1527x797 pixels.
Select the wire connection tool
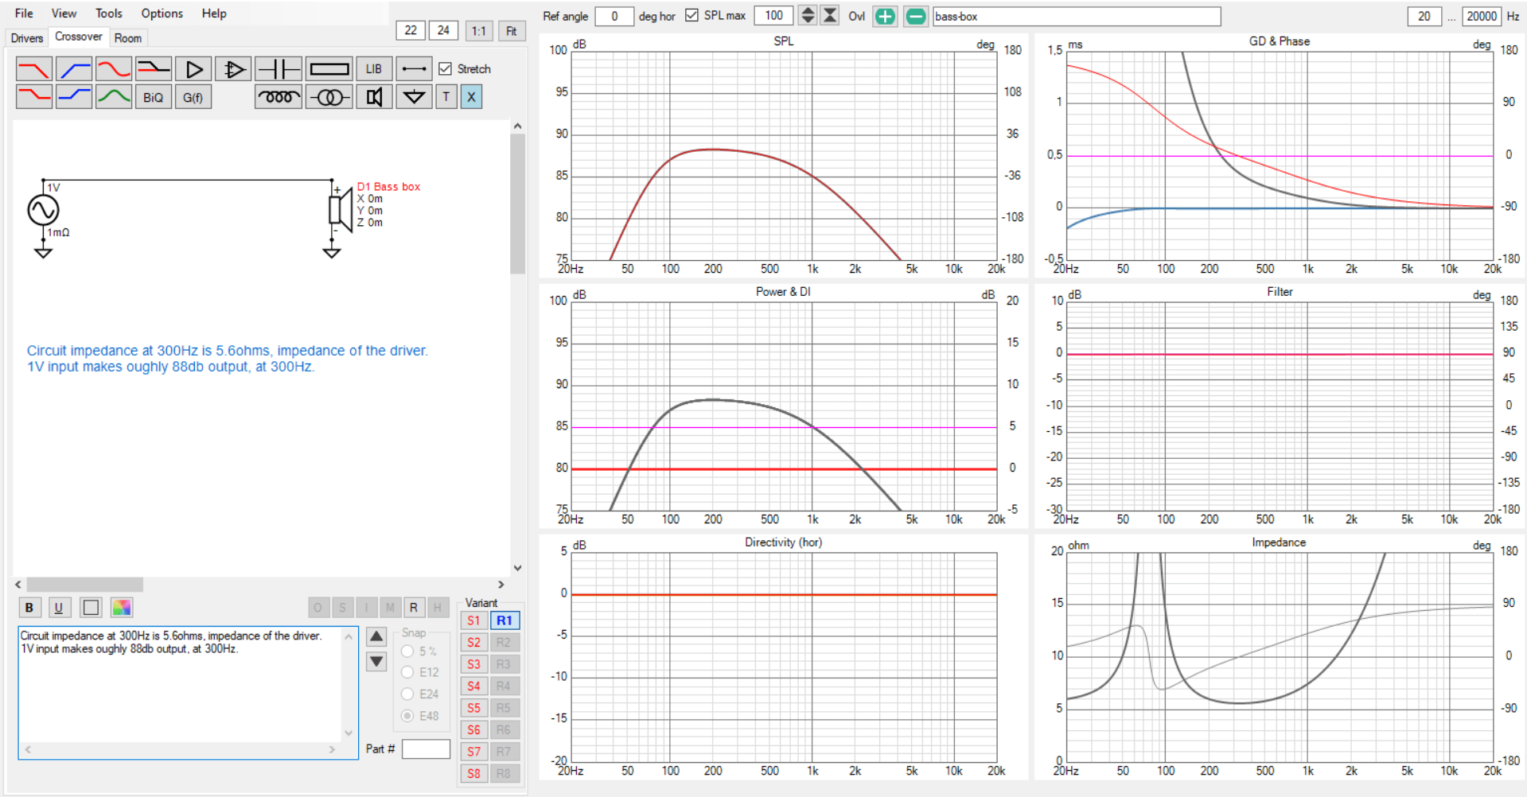point(414,69)
